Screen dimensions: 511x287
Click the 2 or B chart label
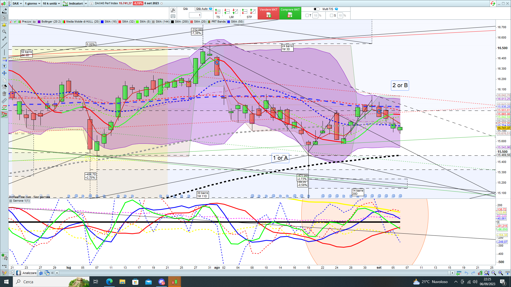tap(400, 86)
